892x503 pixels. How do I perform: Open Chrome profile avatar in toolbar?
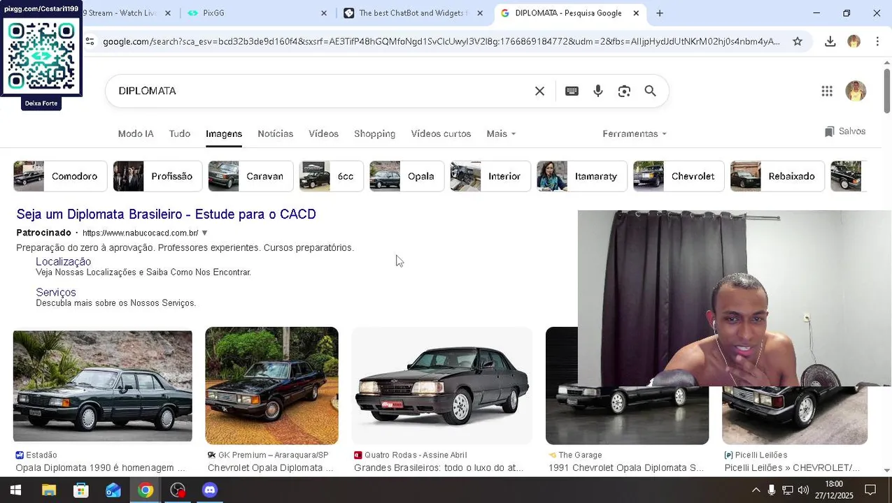[854, 41]
